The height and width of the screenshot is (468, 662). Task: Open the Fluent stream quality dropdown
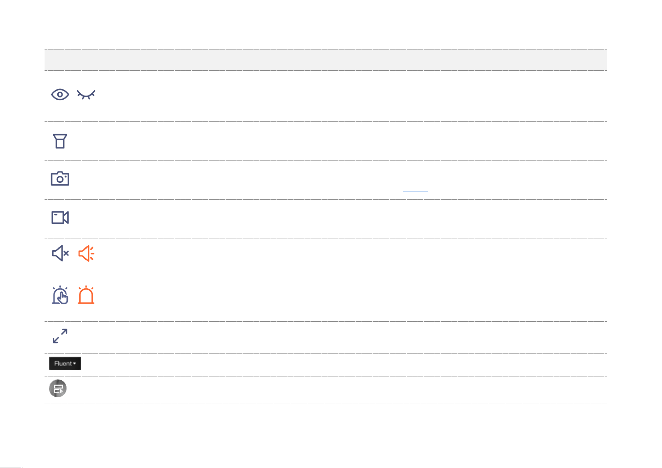click(x=65, y=363)
